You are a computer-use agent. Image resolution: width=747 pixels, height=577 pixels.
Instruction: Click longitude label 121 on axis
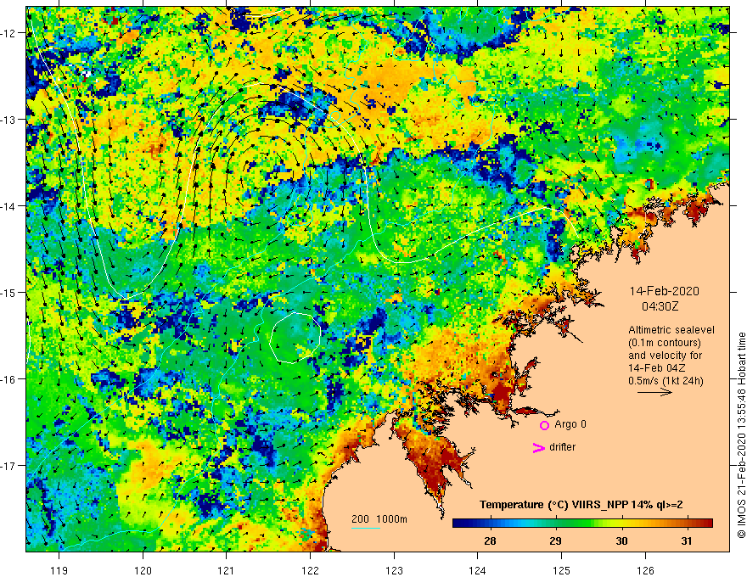(x=227, y=570)
